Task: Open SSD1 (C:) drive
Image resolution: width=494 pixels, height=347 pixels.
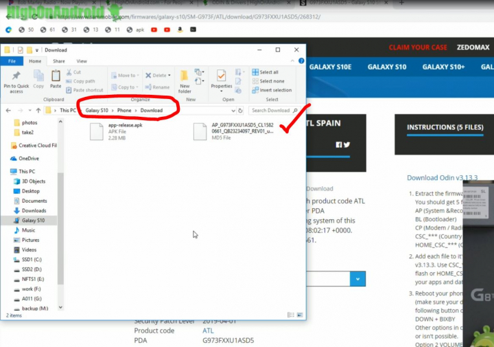Action: 27,260
